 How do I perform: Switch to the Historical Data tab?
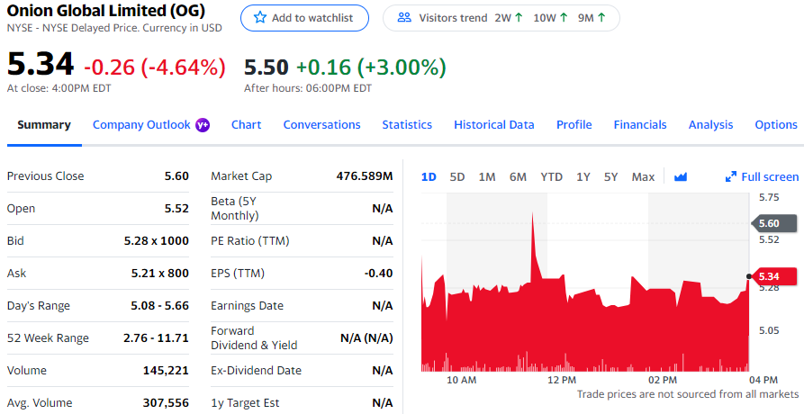[493, 125]
